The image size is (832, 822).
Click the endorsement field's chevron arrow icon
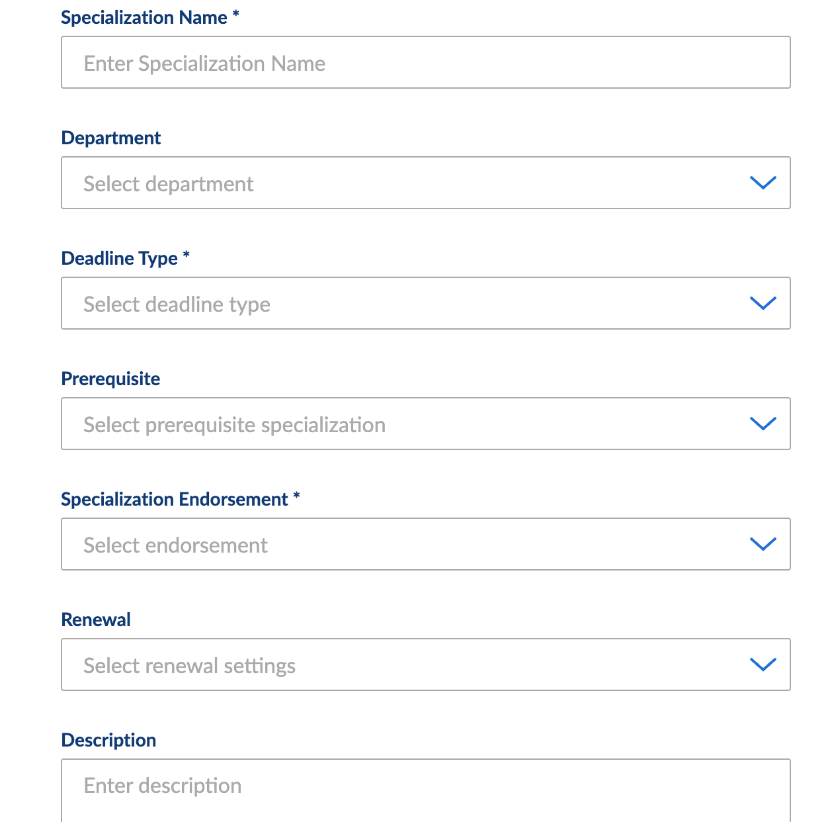tap(763, 544)
